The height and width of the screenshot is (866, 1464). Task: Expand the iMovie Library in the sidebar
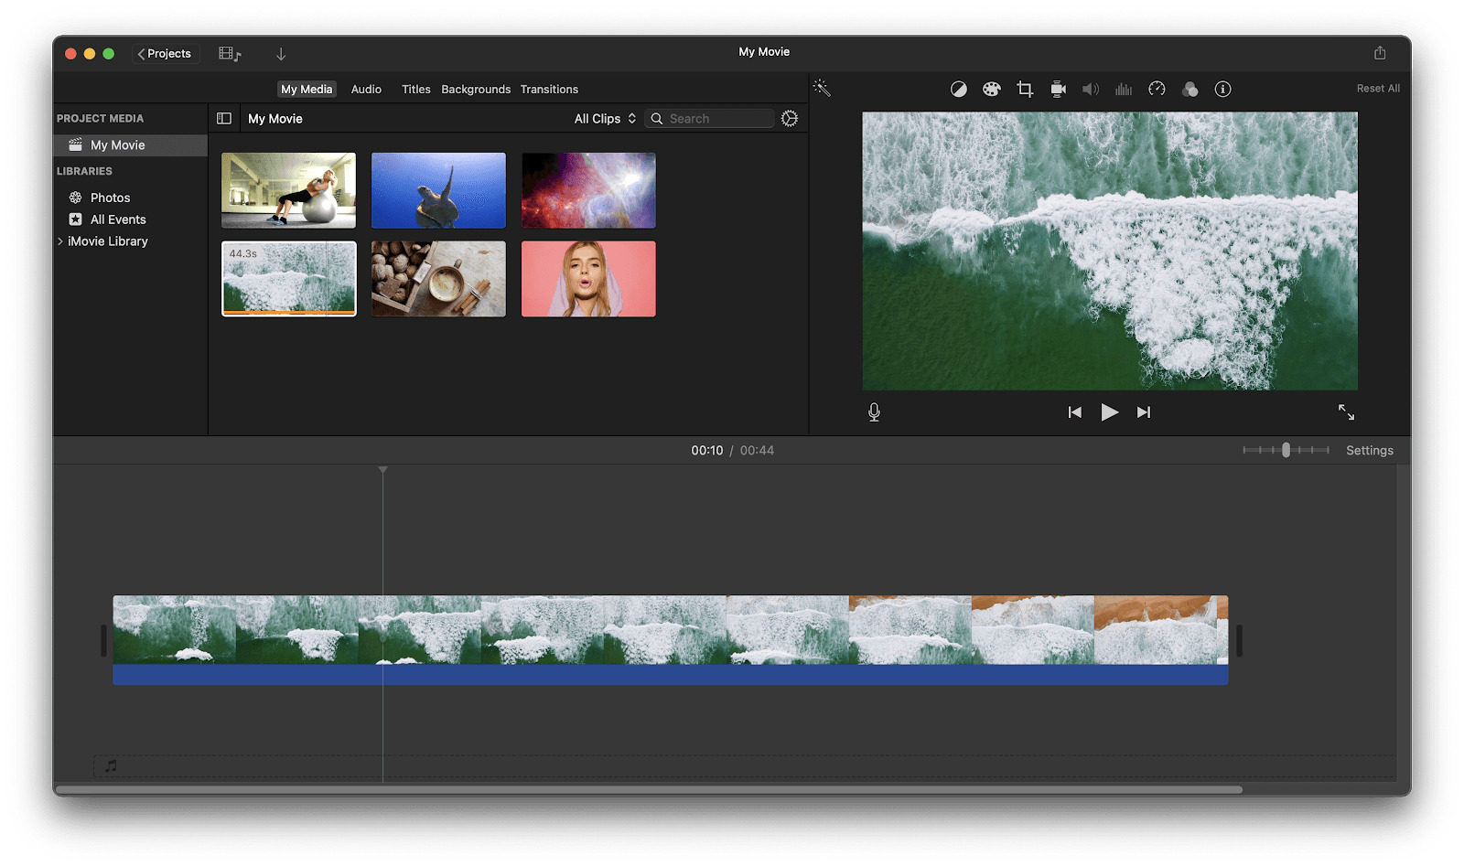(60, 241)
